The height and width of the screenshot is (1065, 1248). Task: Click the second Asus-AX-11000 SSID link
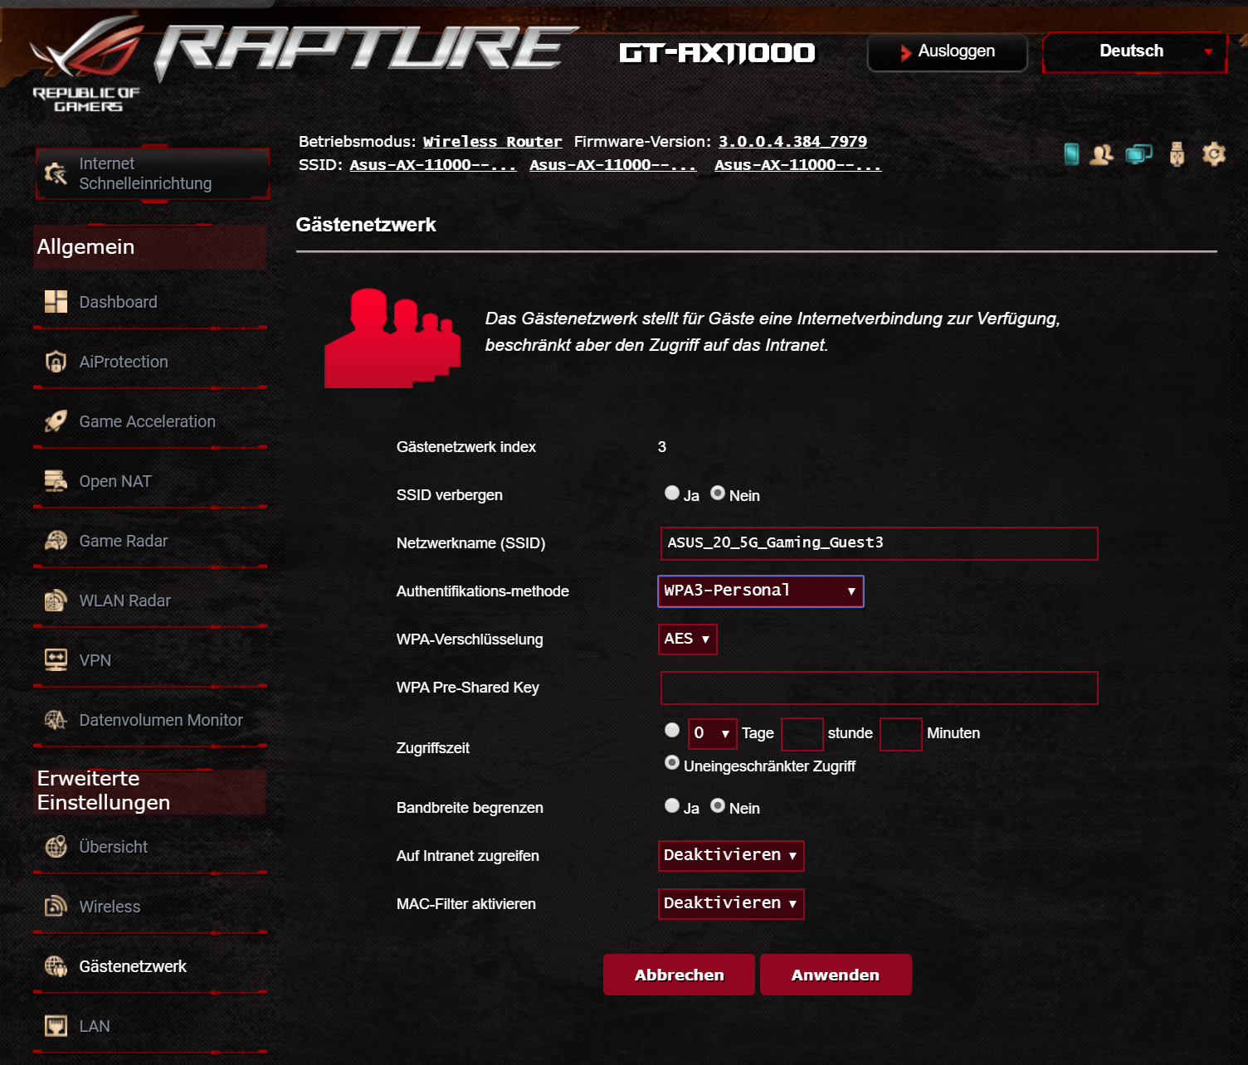[613, 165]
